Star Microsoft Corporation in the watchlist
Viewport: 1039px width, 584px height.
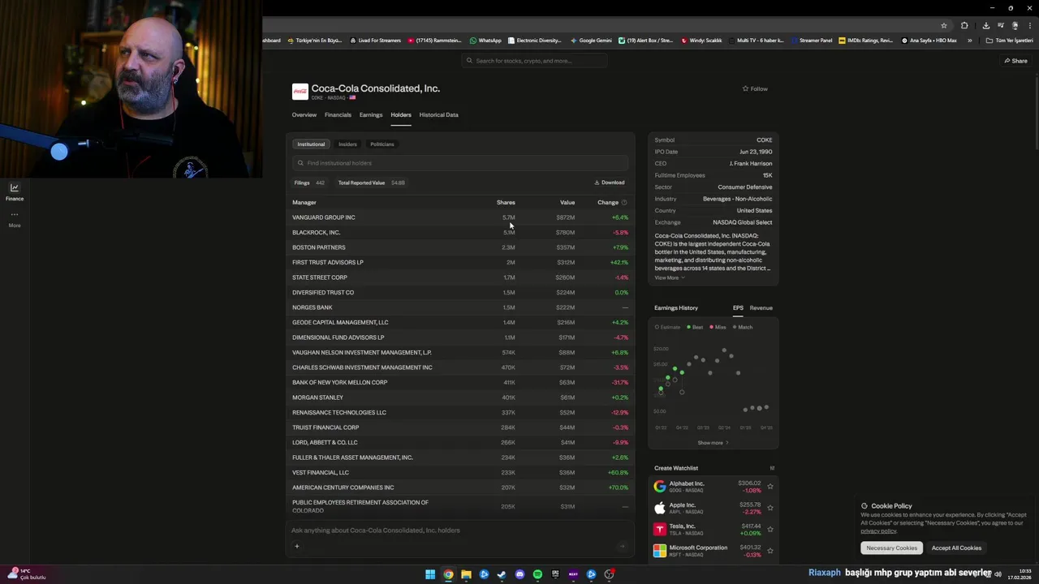pyautogui.click(x=770, y=551)
